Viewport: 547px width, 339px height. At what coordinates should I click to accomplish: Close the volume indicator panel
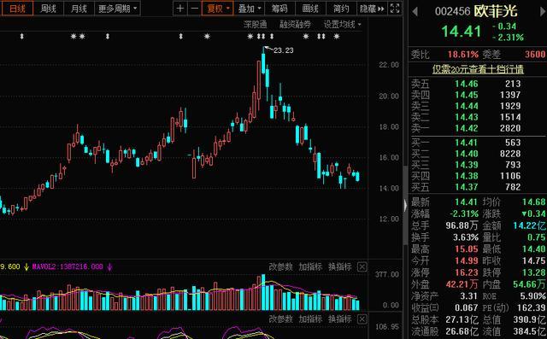[362, 267]
